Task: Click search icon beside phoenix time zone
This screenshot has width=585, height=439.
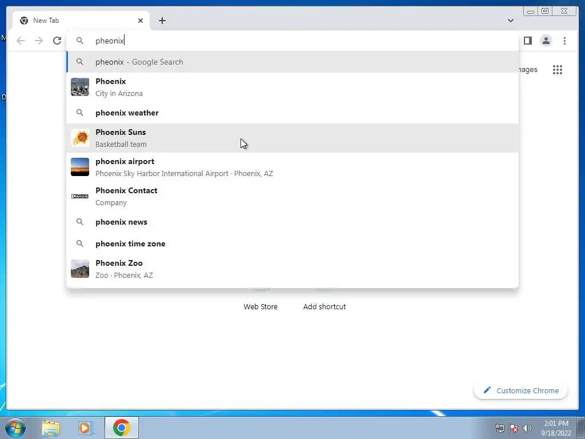Action: 80,244
